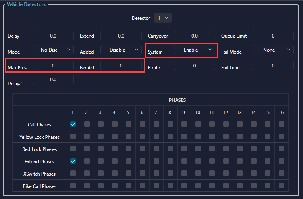Click the No Act input field
The width and height of the screenshot is (303, 199).
[x=121, y=66]
